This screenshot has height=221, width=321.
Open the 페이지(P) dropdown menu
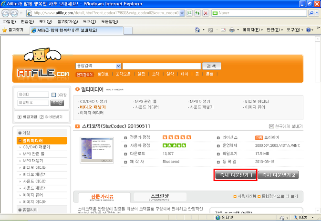(253, 30)
